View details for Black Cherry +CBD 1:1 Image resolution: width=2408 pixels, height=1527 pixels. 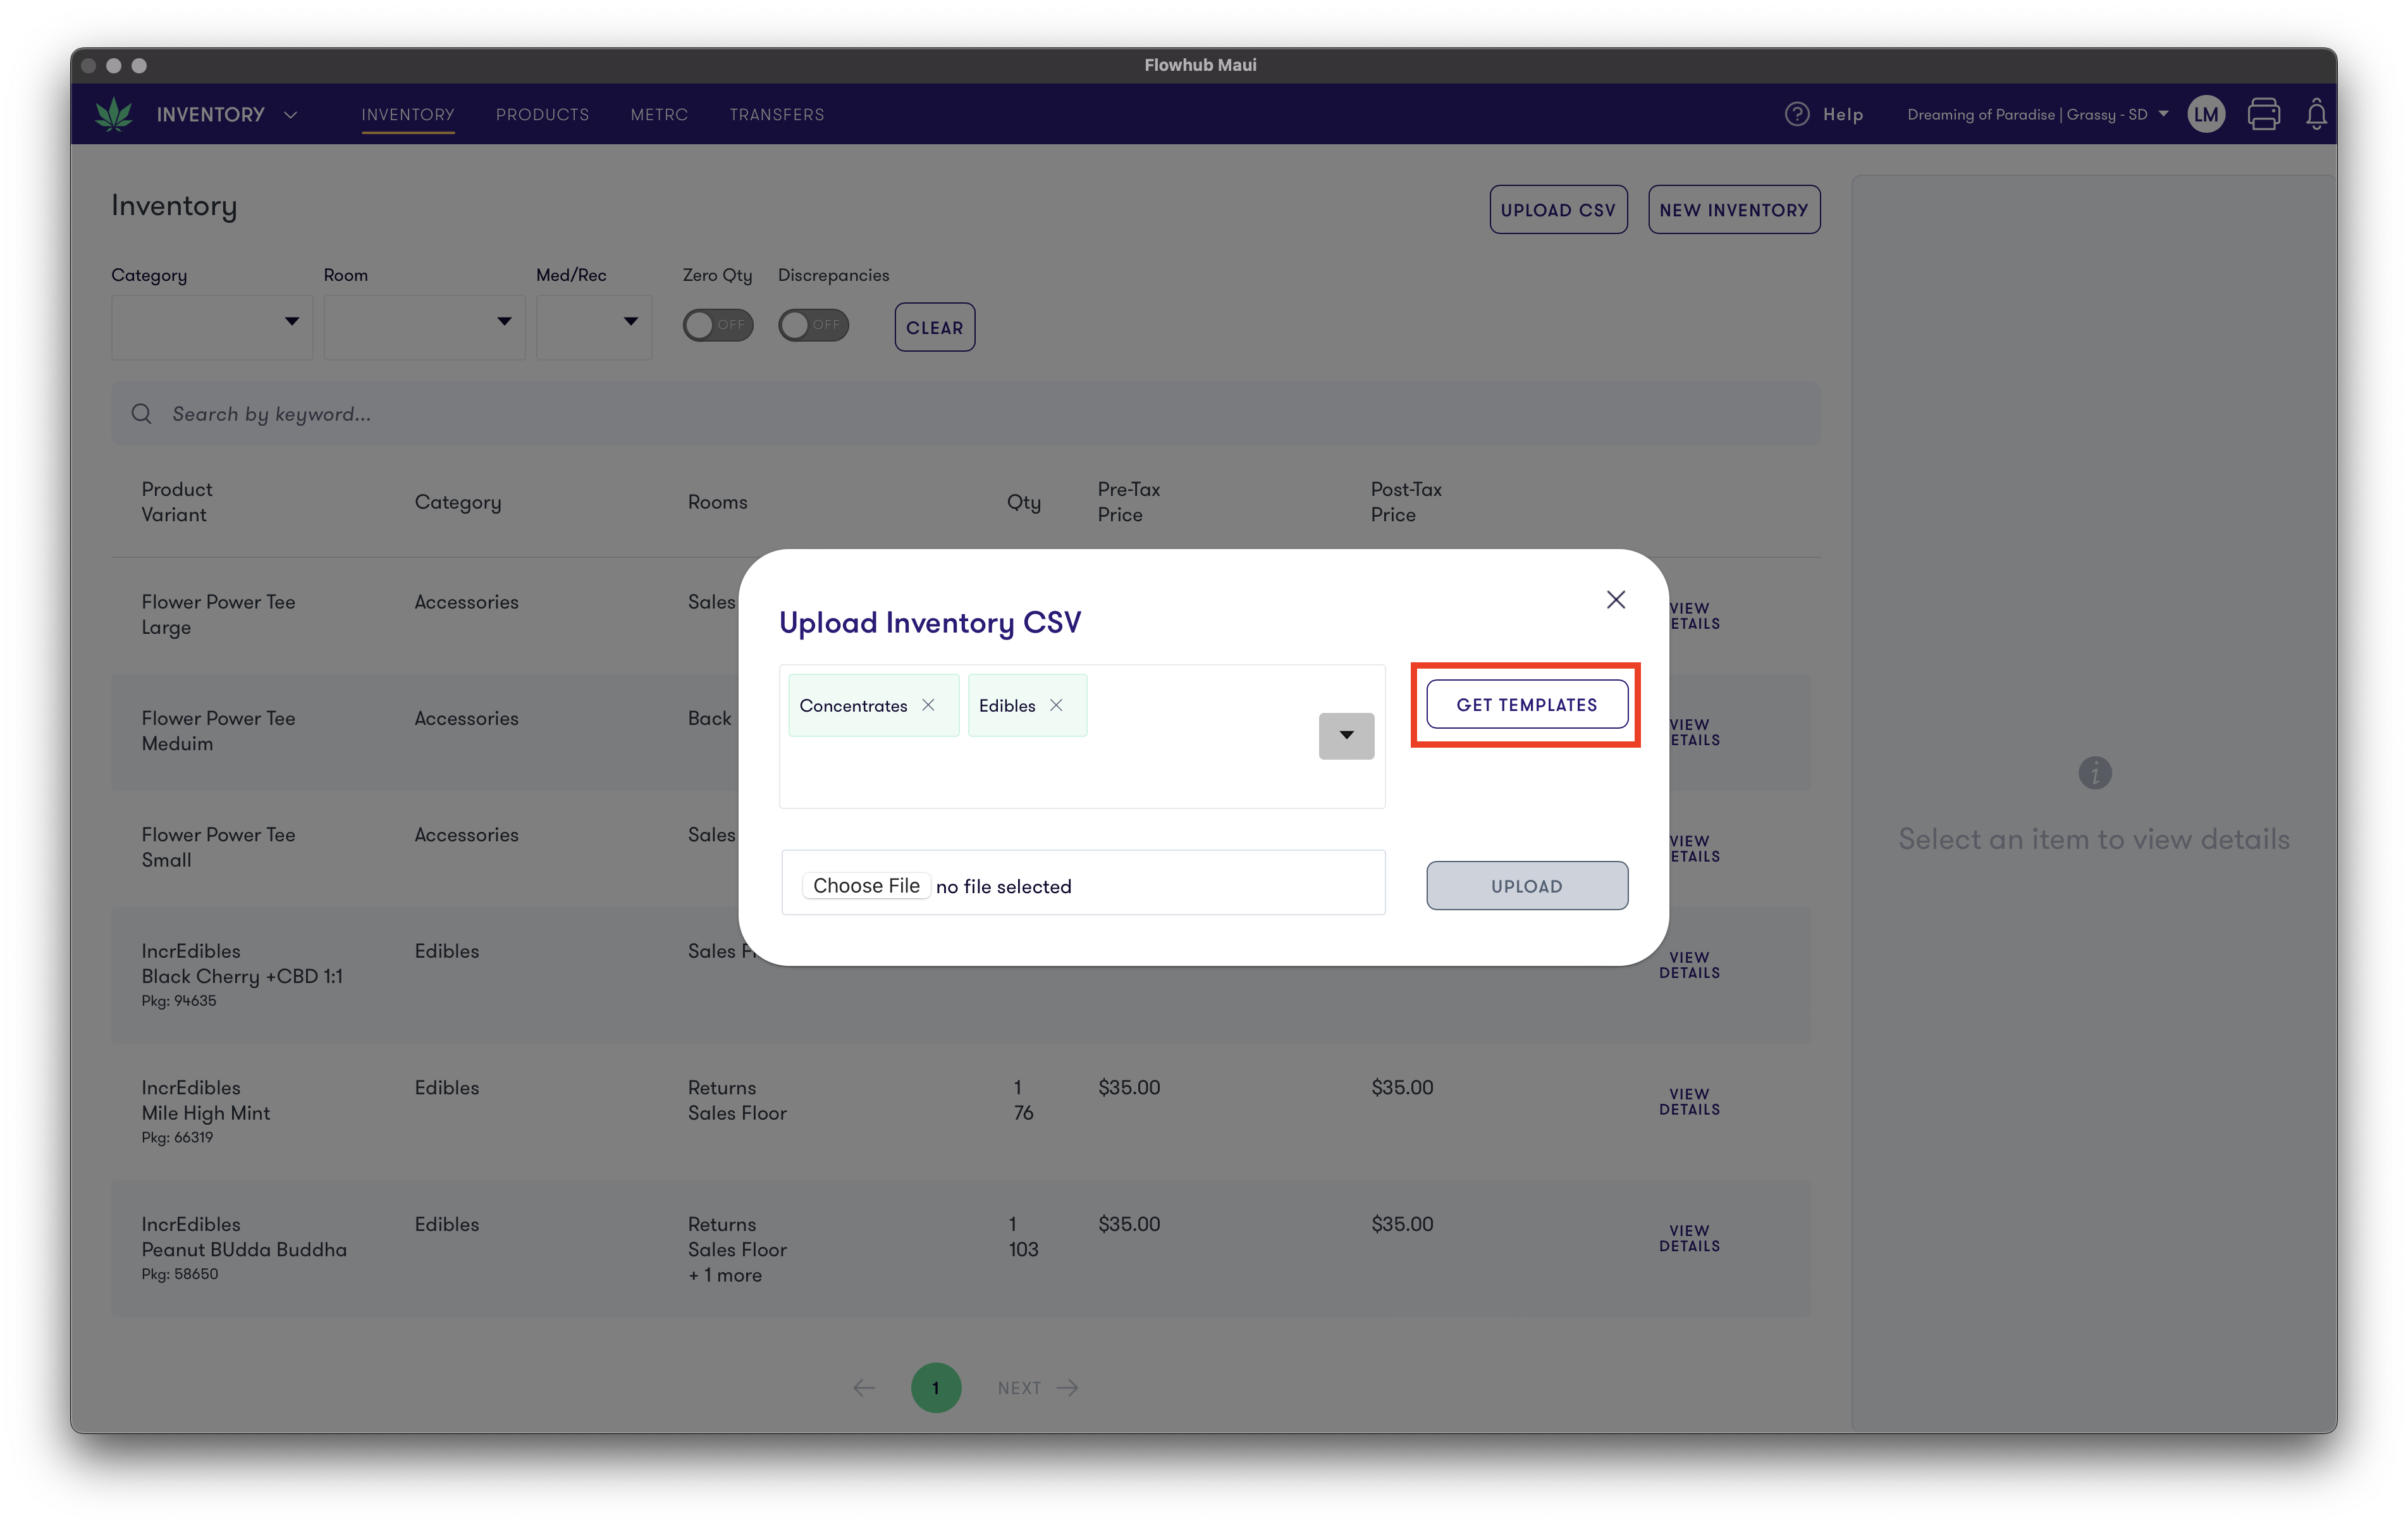(1689, 965)
